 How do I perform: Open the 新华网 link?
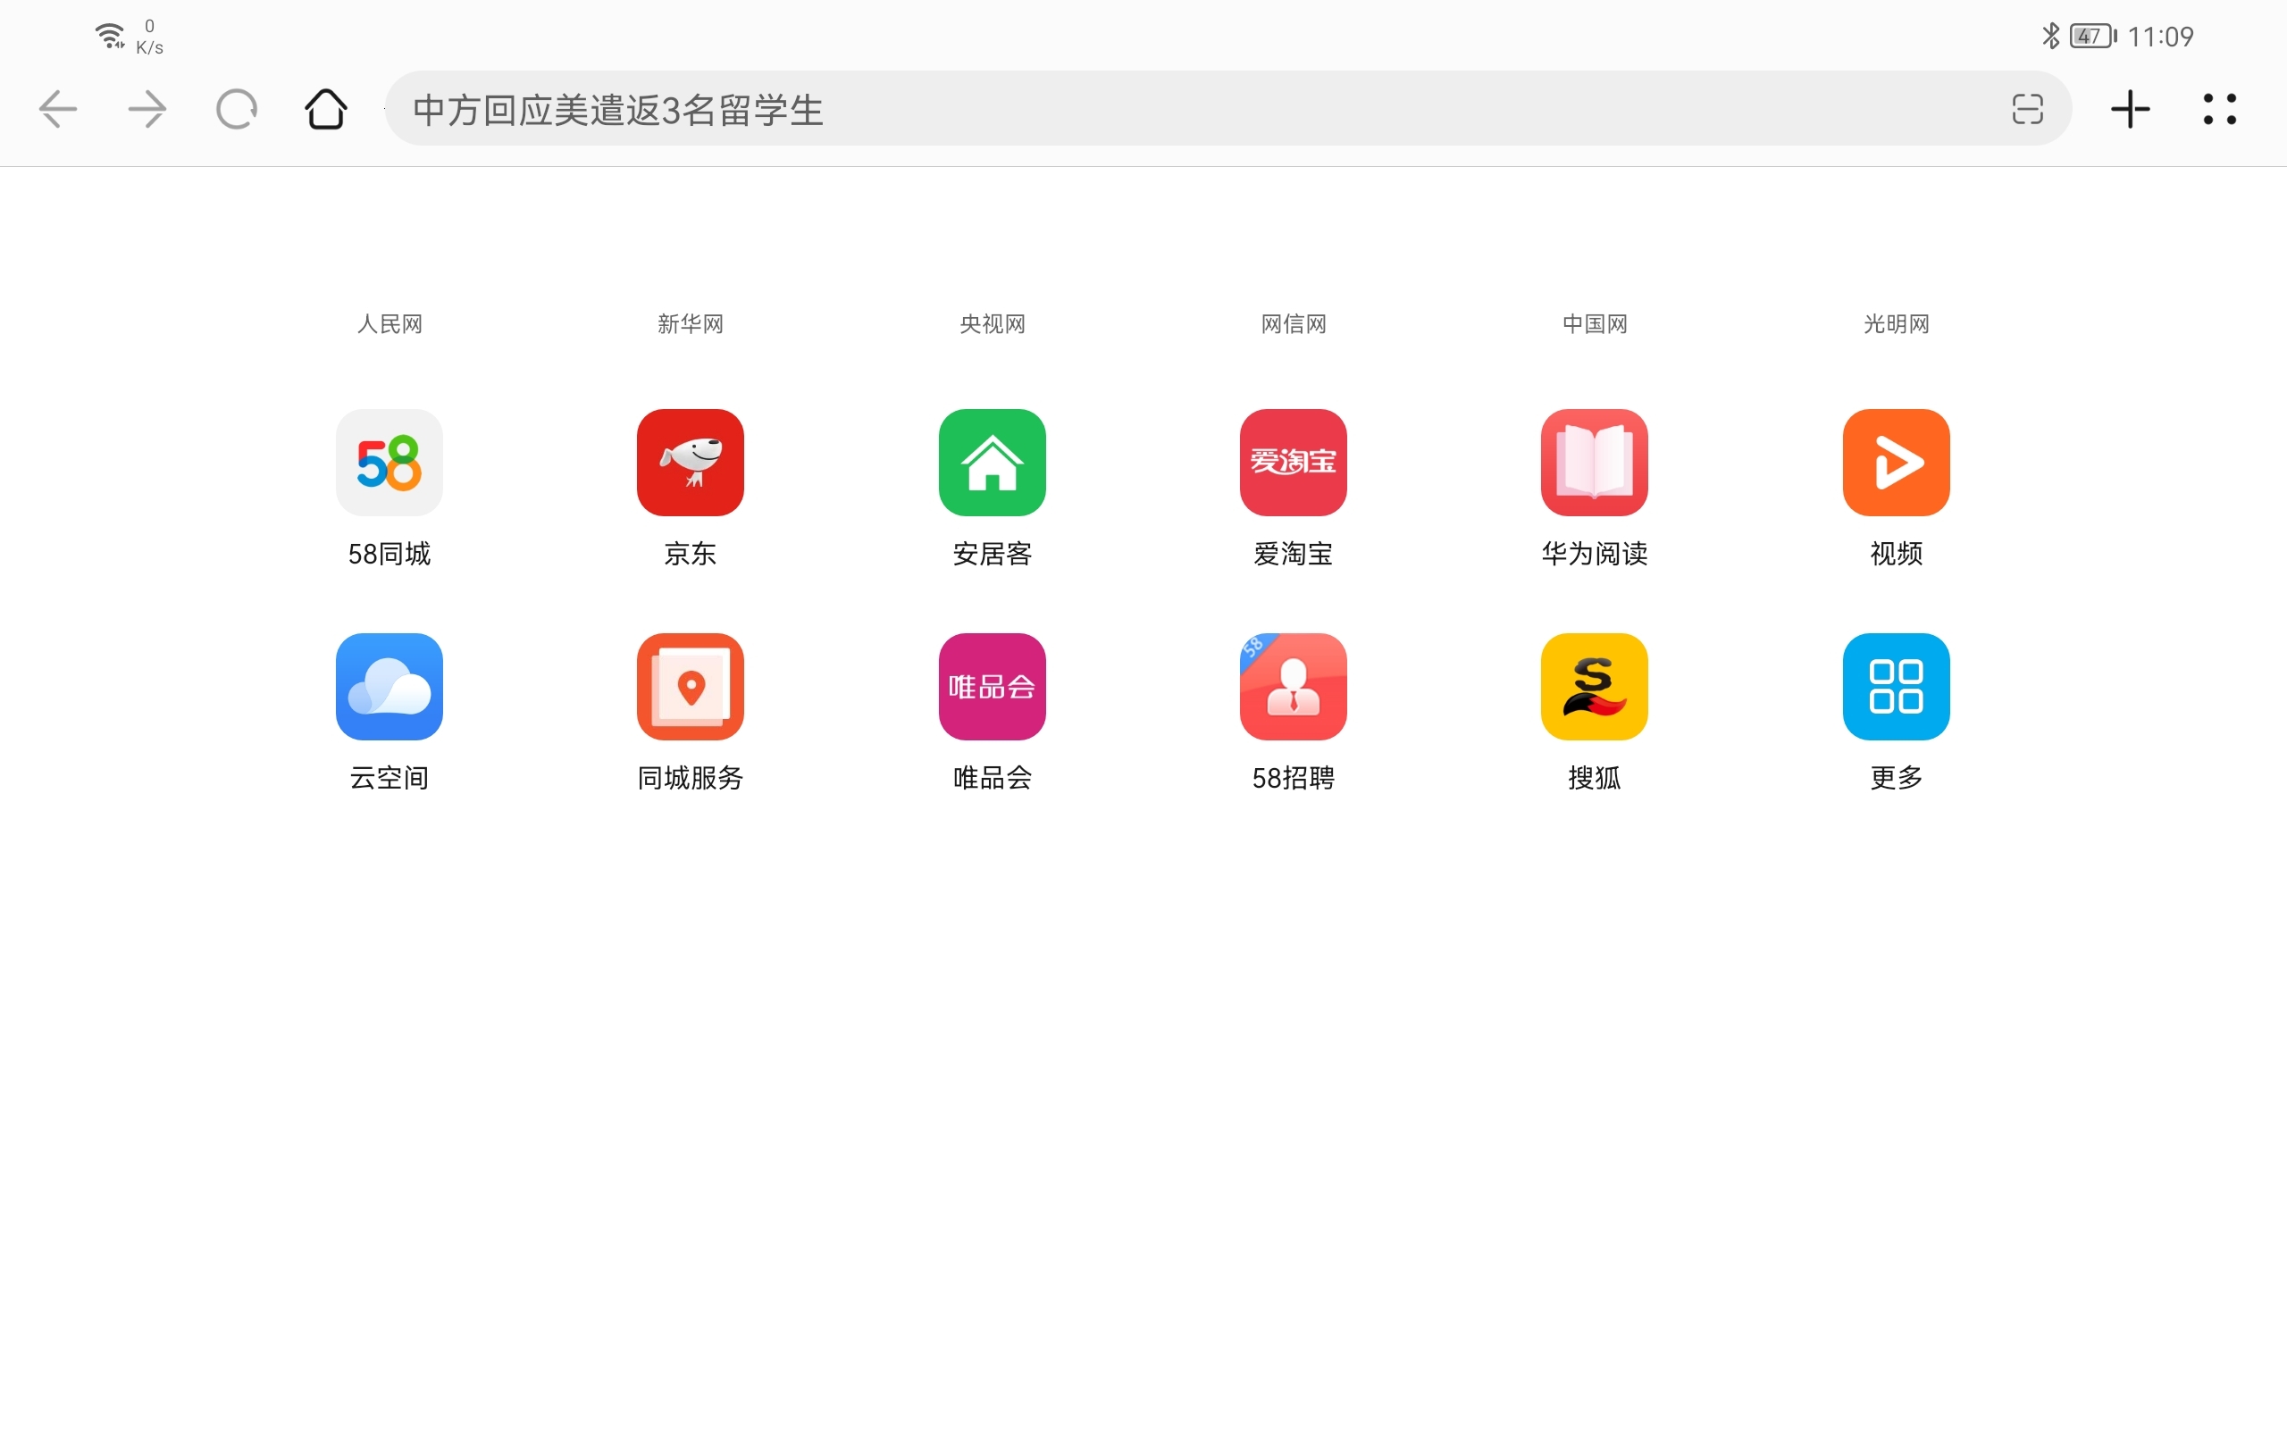(691, 324)
